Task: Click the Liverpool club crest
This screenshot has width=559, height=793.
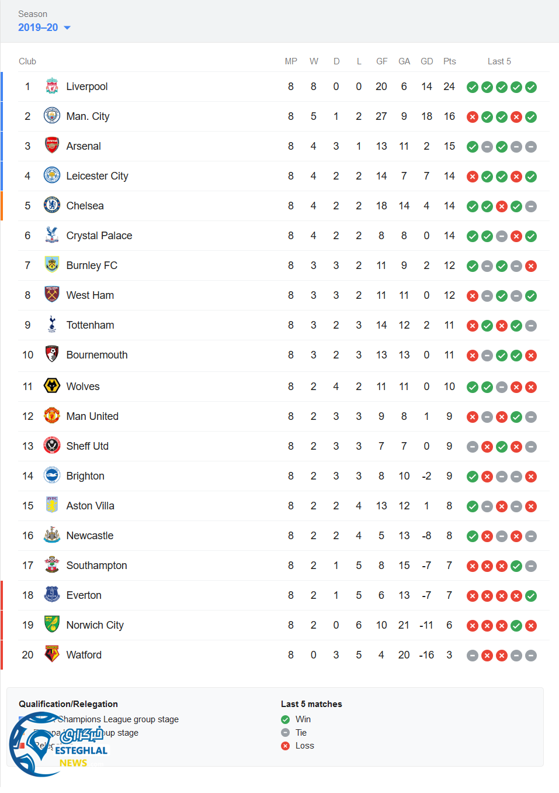Action: pos(52,87)
